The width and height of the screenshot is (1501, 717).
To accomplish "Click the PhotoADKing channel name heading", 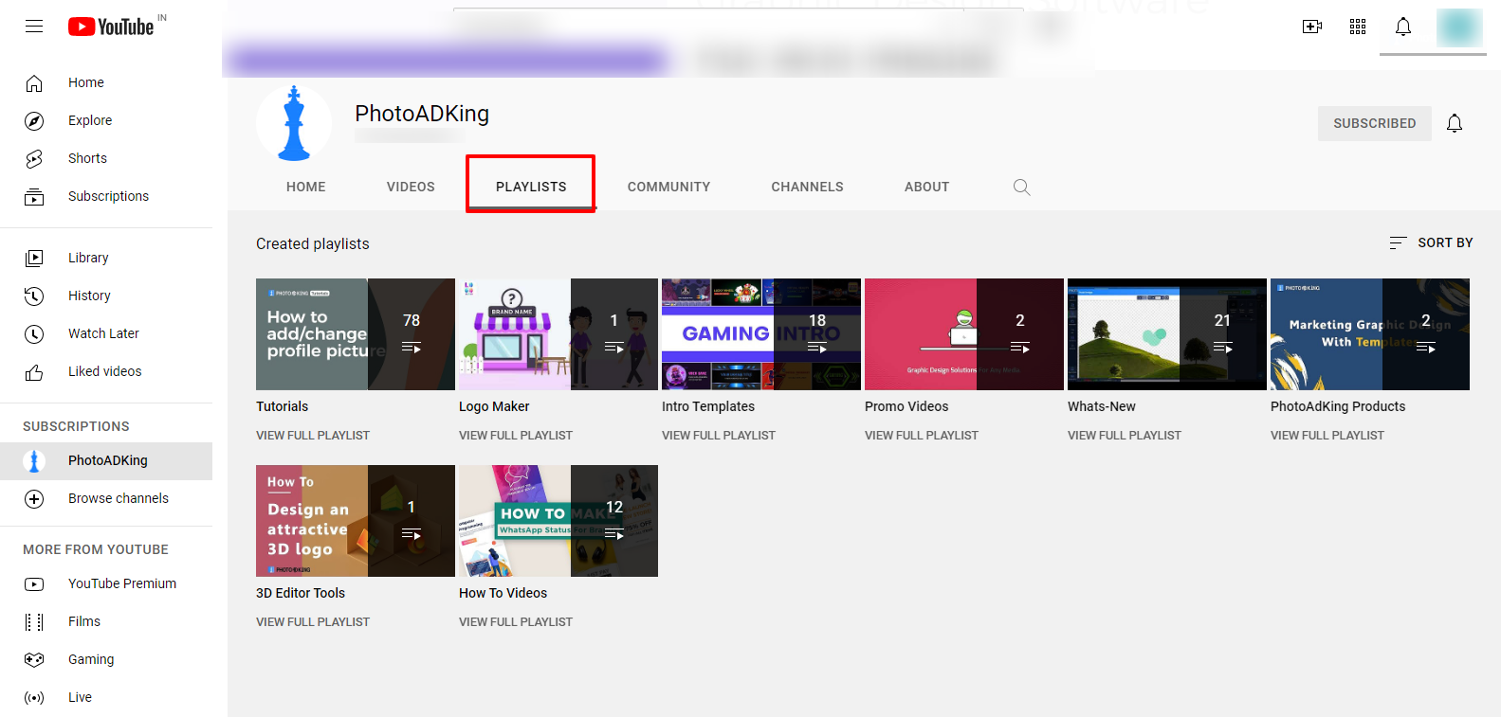I will [422, 114].
